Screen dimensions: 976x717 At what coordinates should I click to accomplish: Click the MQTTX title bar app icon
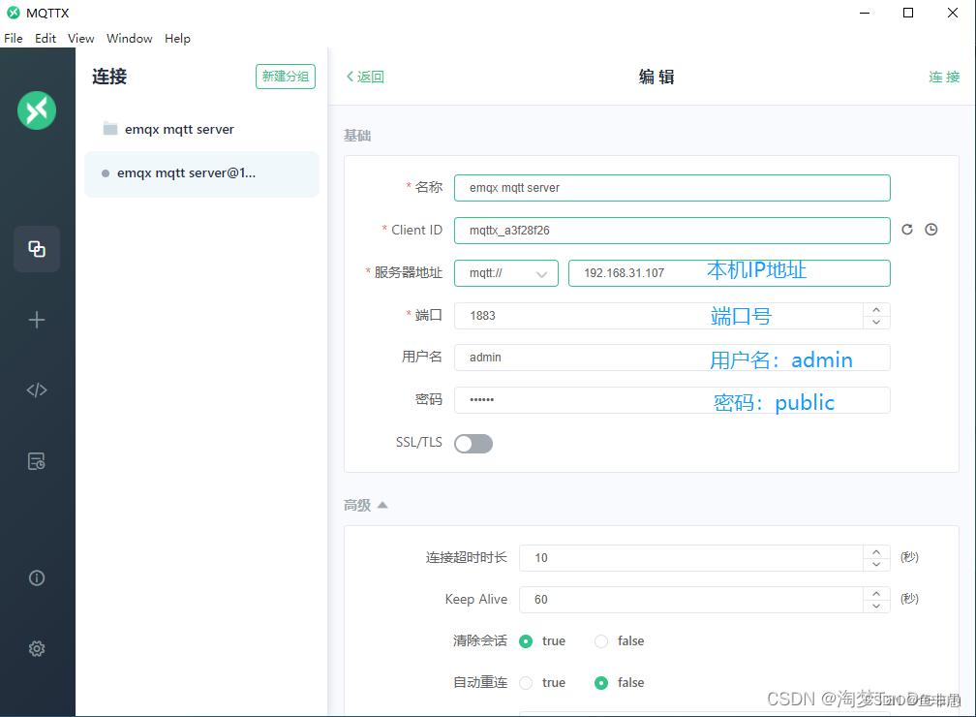(14, 13)
